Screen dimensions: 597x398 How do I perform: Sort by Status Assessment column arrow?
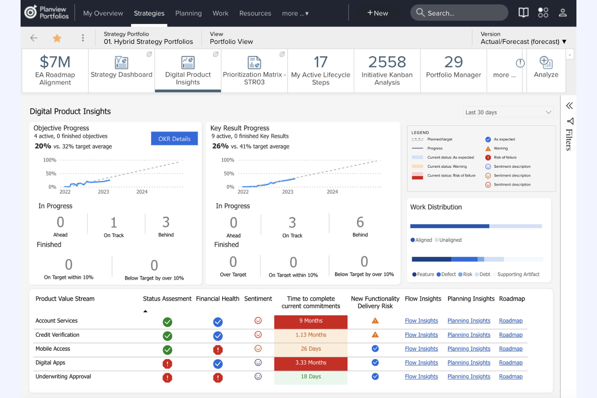145,311
